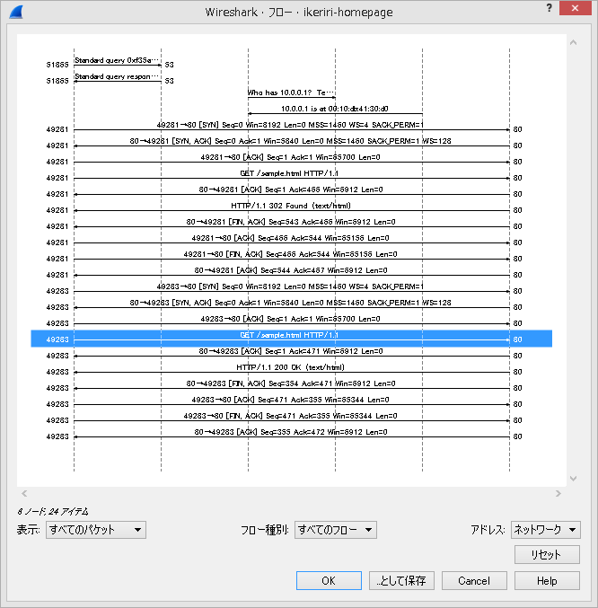Select the 80→49283 [FIN, ACK] Seq=354 row
Screen dimensions: 598x608
292,387
